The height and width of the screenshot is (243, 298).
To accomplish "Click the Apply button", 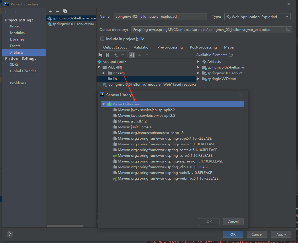I will tap(281, 234).
